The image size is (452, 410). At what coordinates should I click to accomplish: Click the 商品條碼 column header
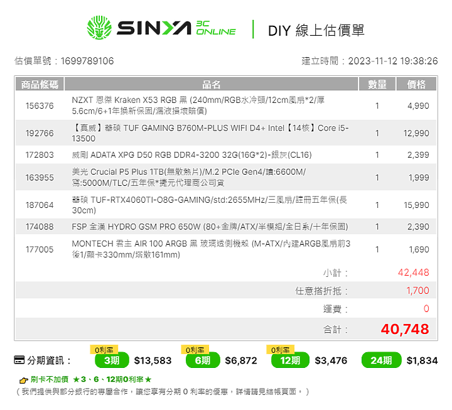point(40,84)
